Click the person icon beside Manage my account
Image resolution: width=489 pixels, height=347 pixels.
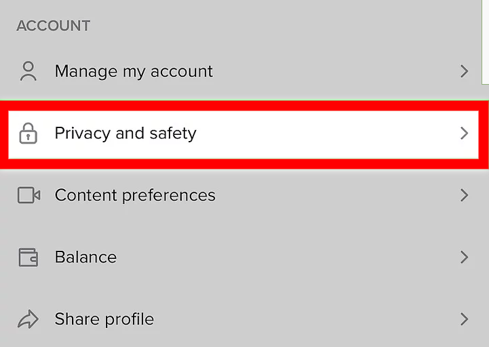(28, 71)
